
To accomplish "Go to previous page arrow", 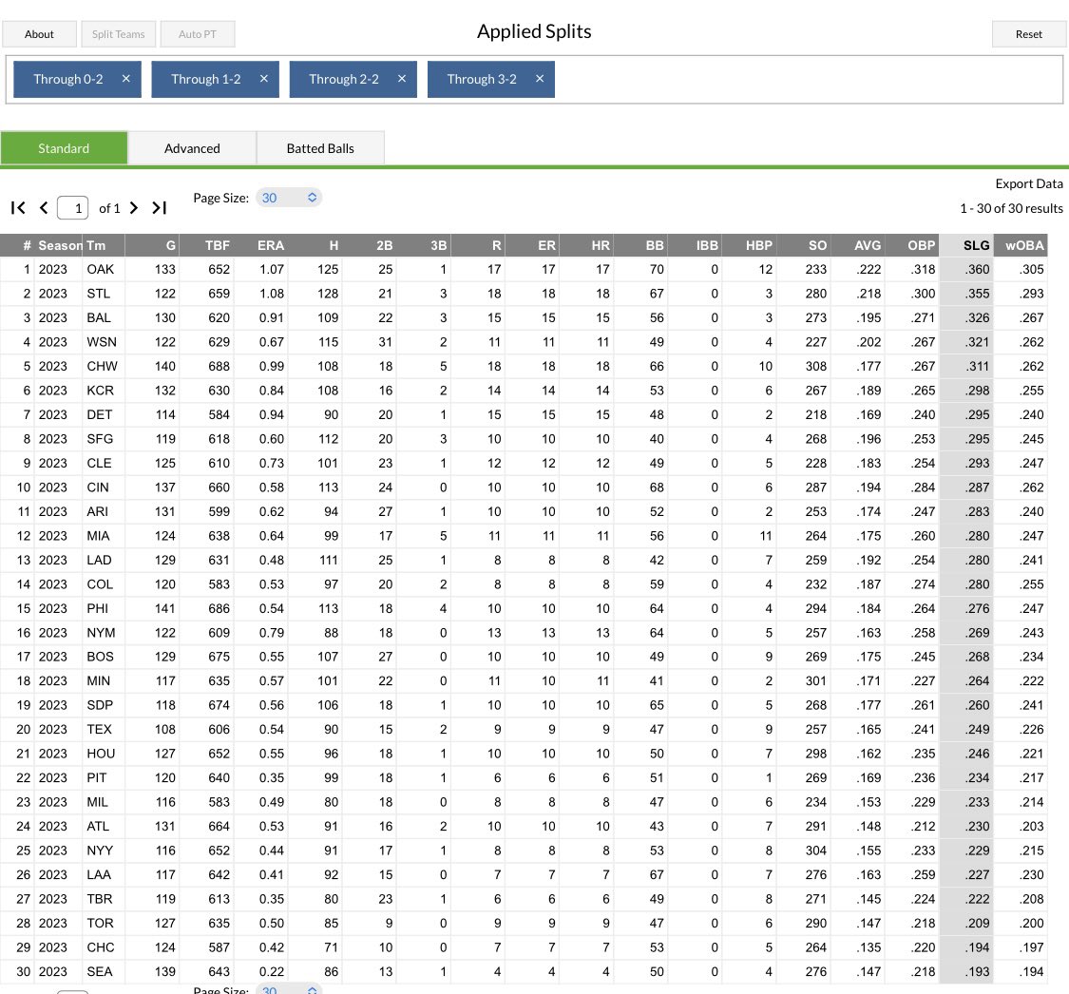I will pyautogui.click(x=44, y=208).
